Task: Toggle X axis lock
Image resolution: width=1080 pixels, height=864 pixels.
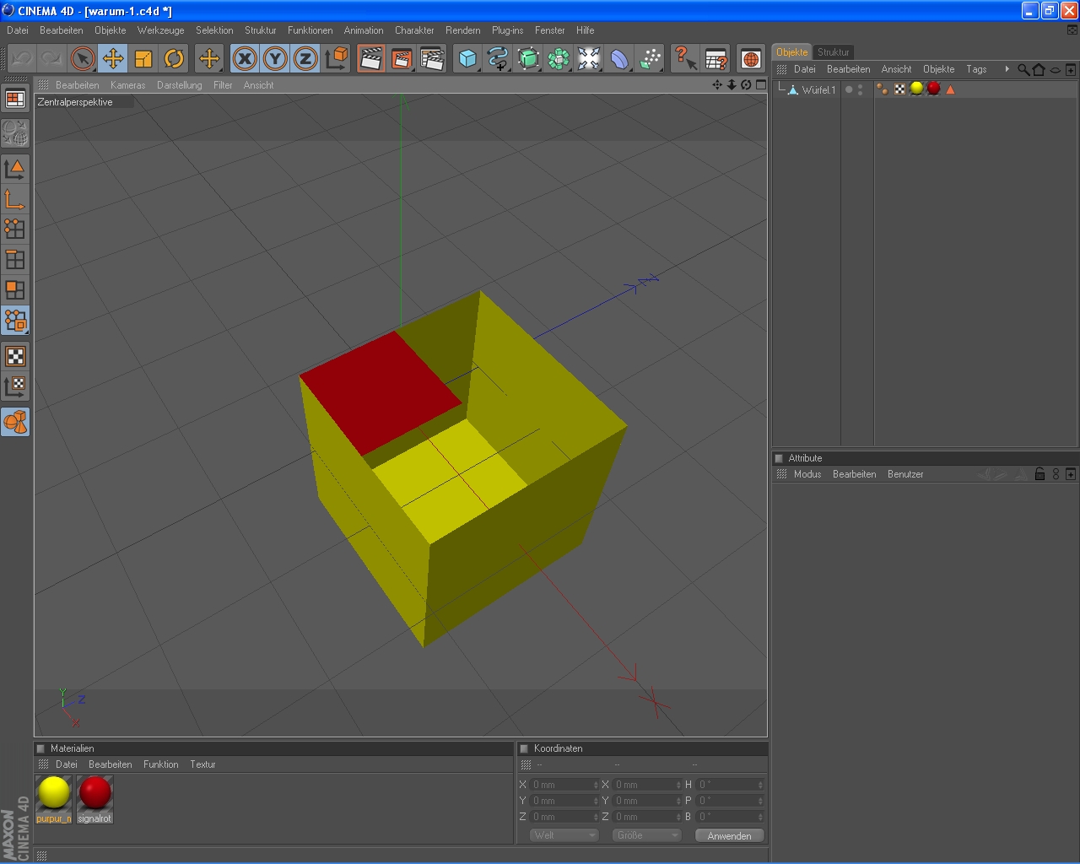Action: (x=245, y=58)
